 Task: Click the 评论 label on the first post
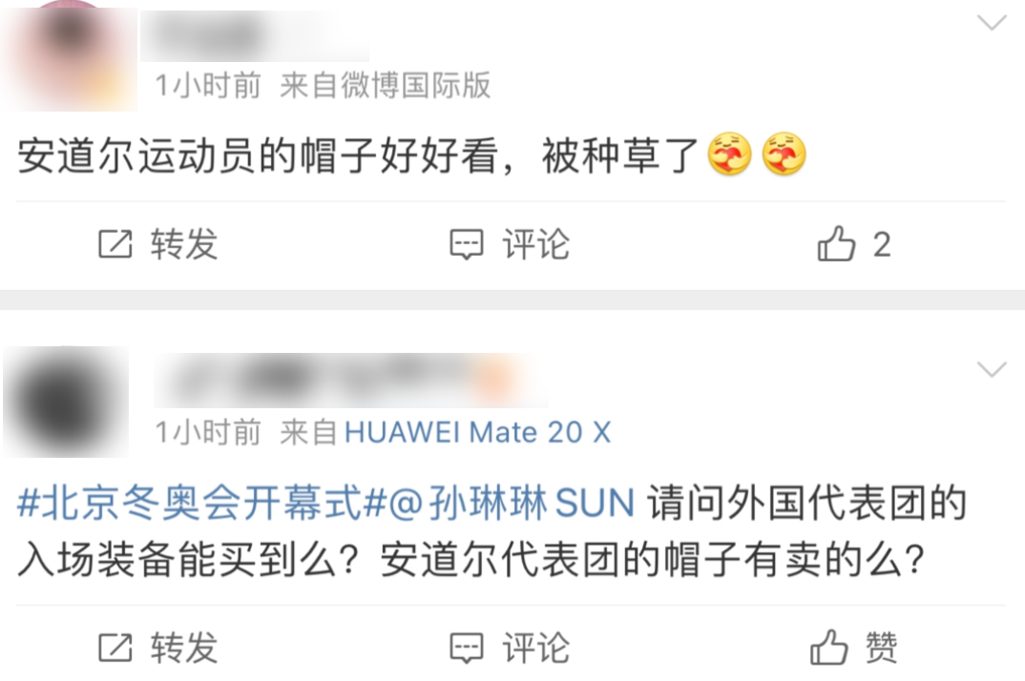tap(536, 244)
